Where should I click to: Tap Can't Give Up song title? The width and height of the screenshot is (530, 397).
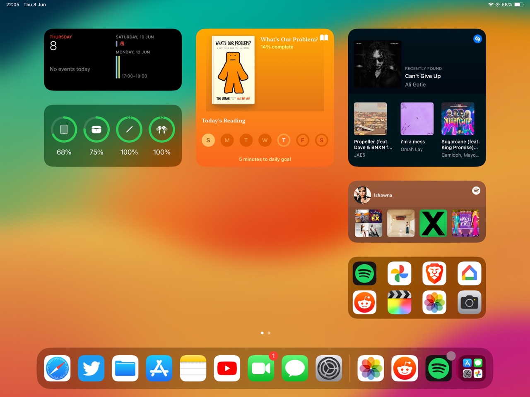(423, 76)
